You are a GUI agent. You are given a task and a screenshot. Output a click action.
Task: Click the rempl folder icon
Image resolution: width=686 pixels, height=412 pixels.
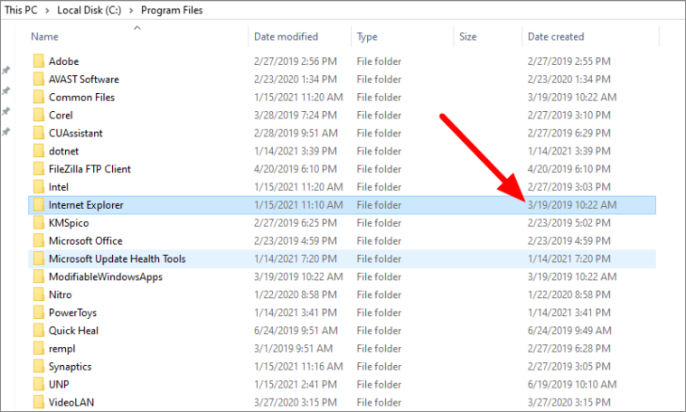[39, 348]
